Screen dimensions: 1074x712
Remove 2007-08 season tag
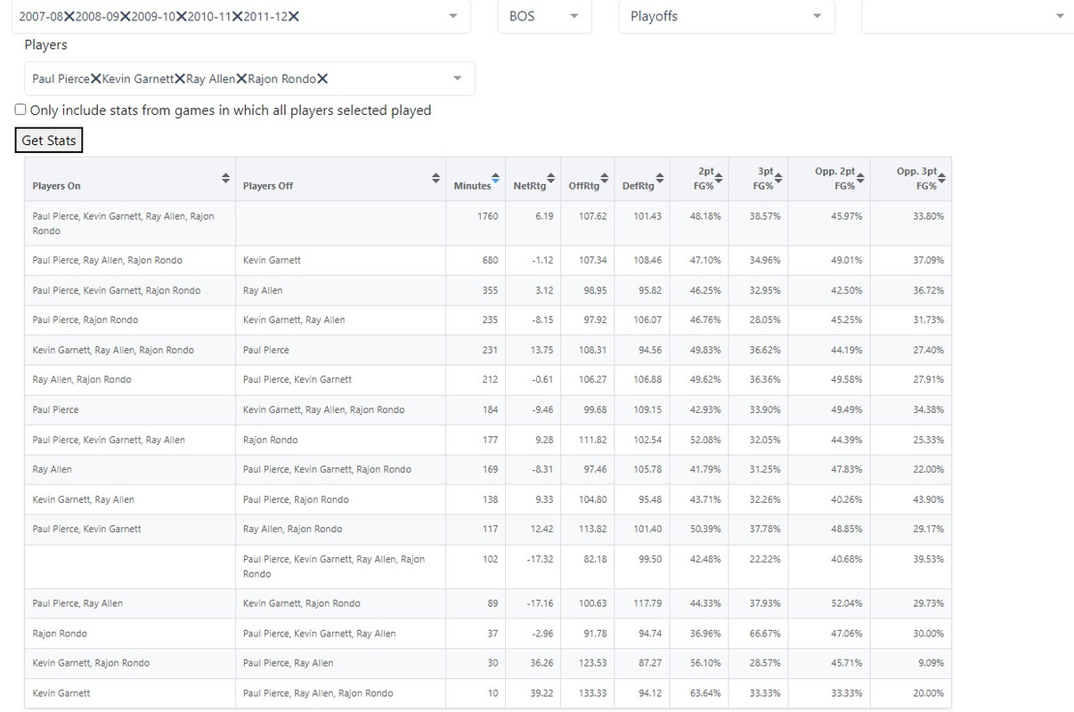[x=69, y=16]
